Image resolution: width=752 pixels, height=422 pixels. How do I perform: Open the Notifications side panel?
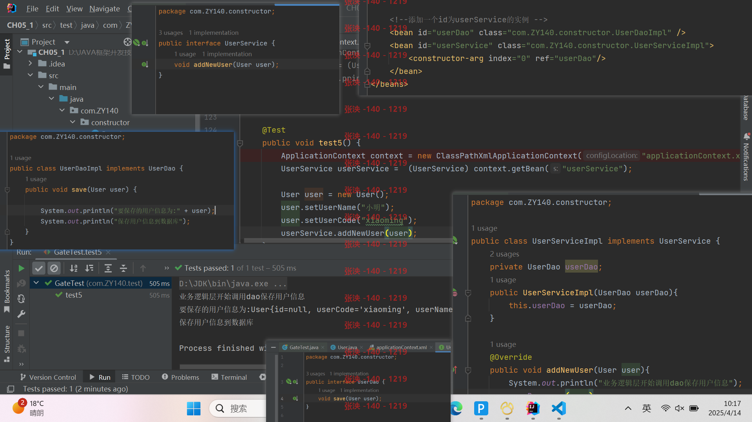(x=746, y=156)
